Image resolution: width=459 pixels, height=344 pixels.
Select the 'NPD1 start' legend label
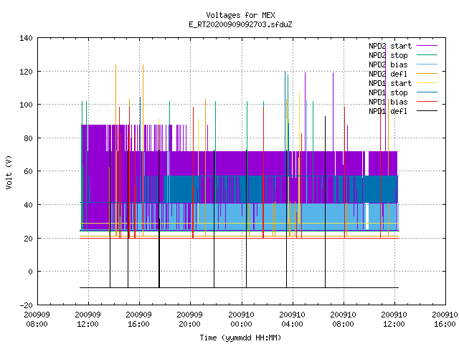tap(390, 83)
